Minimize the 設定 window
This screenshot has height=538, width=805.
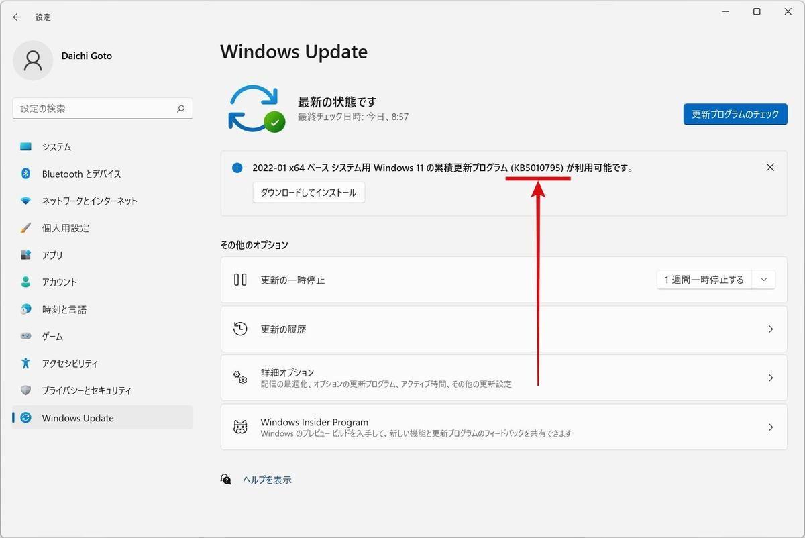(x=726, y=11)
